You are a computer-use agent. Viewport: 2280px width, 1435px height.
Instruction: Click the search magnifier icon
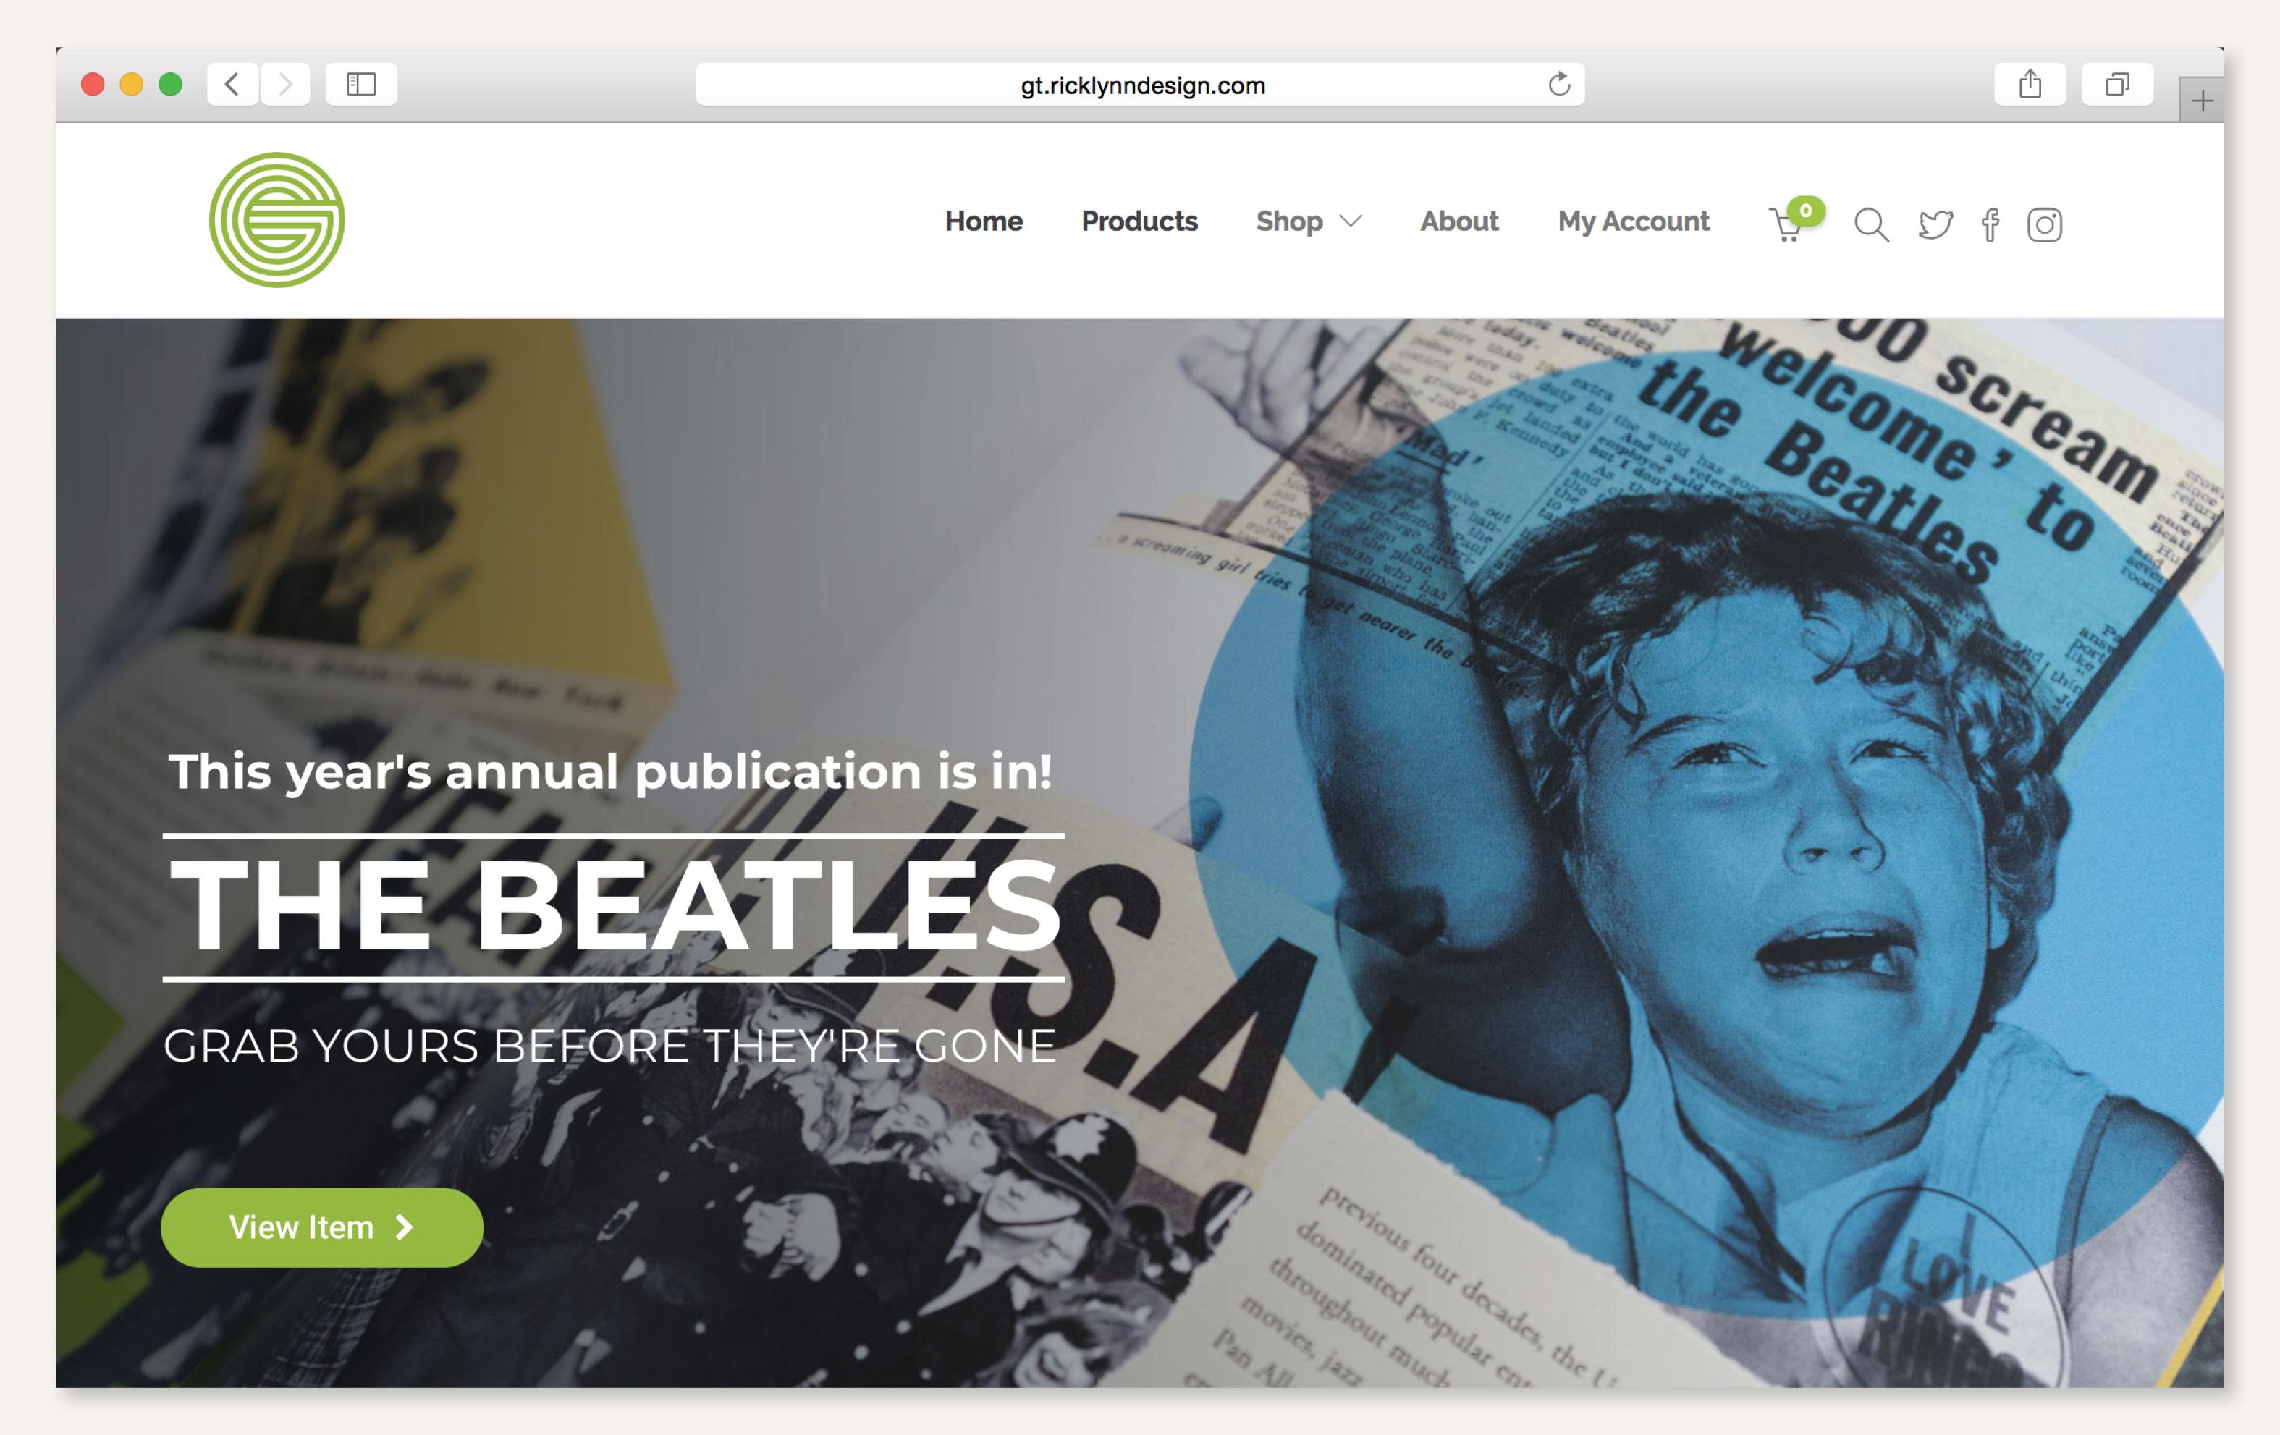[1871, 225]
